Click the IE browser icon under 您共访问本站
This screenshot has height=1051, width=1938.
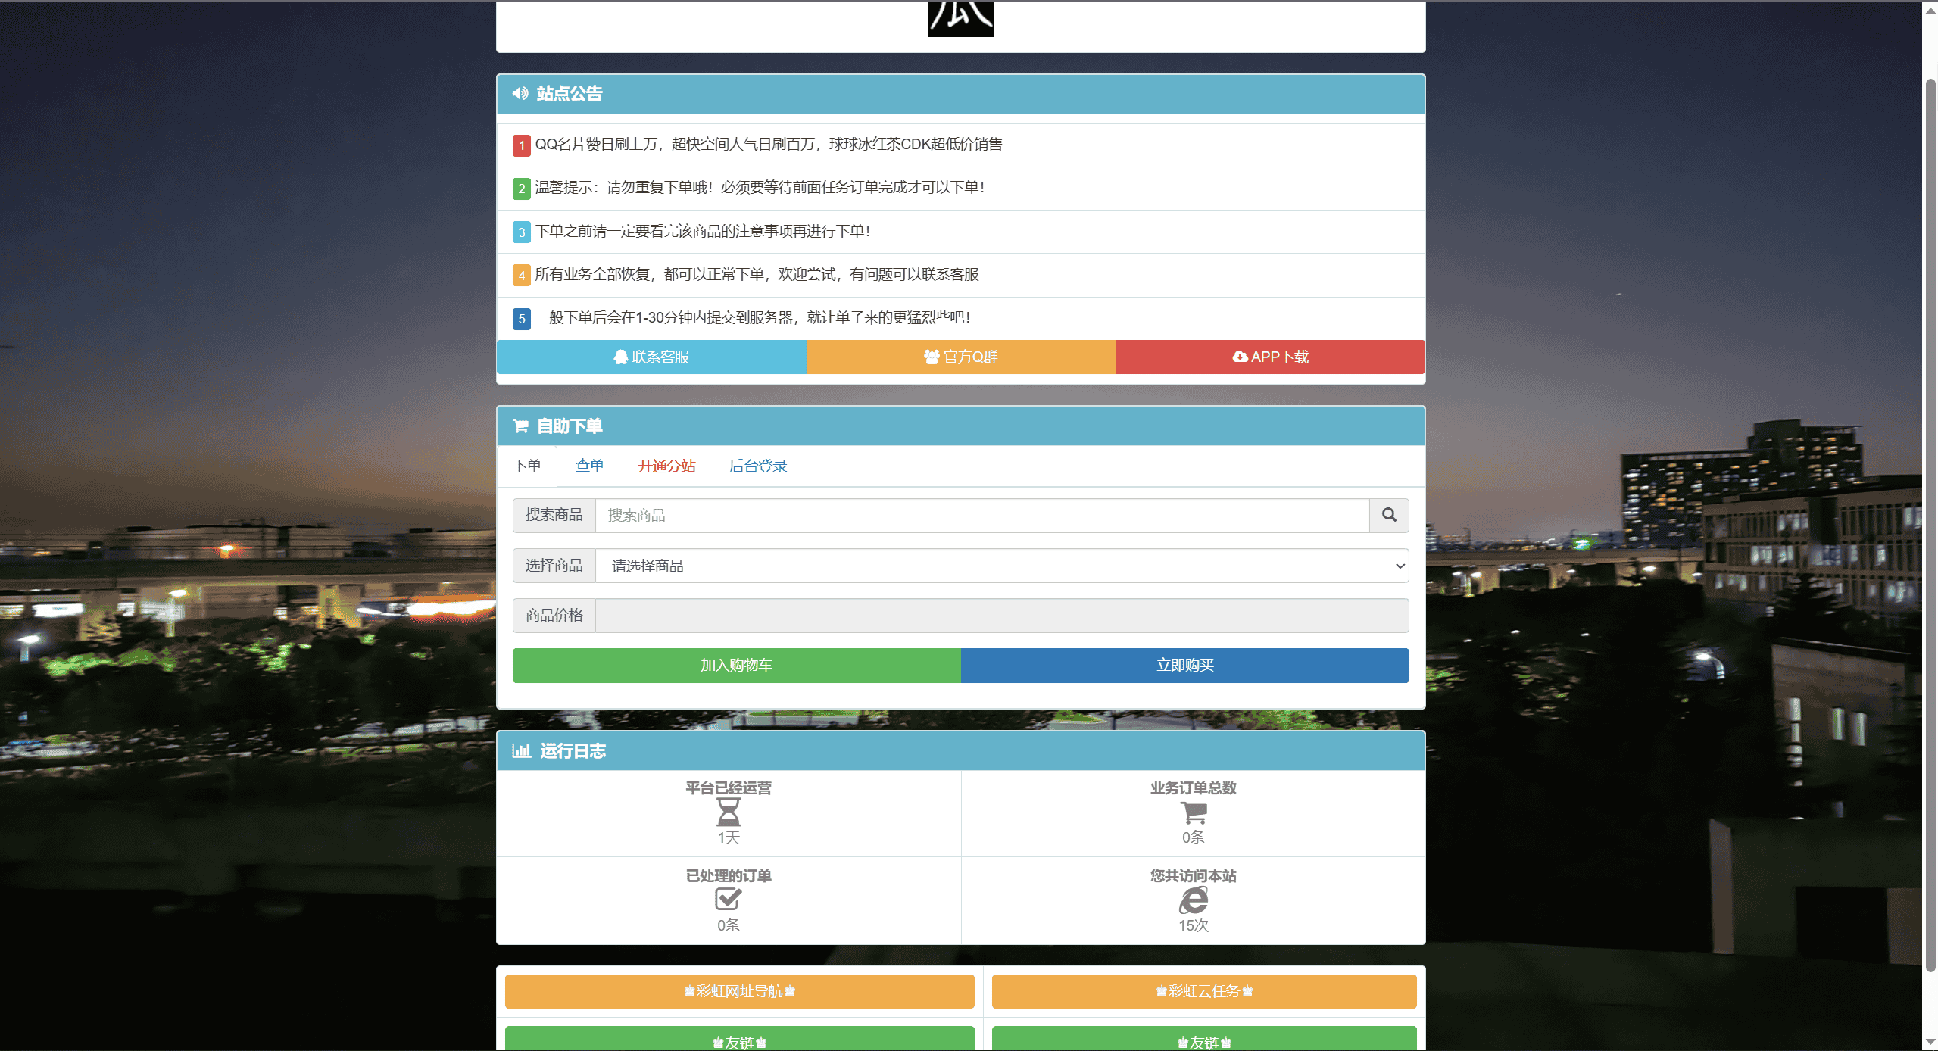click(x=1193, y=900)
